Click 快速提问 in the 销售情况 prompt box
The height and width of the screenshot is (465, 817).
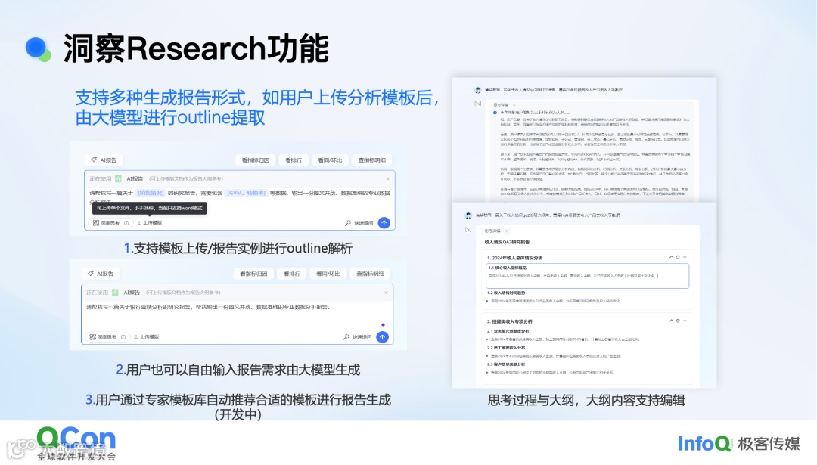click(359, 223)
